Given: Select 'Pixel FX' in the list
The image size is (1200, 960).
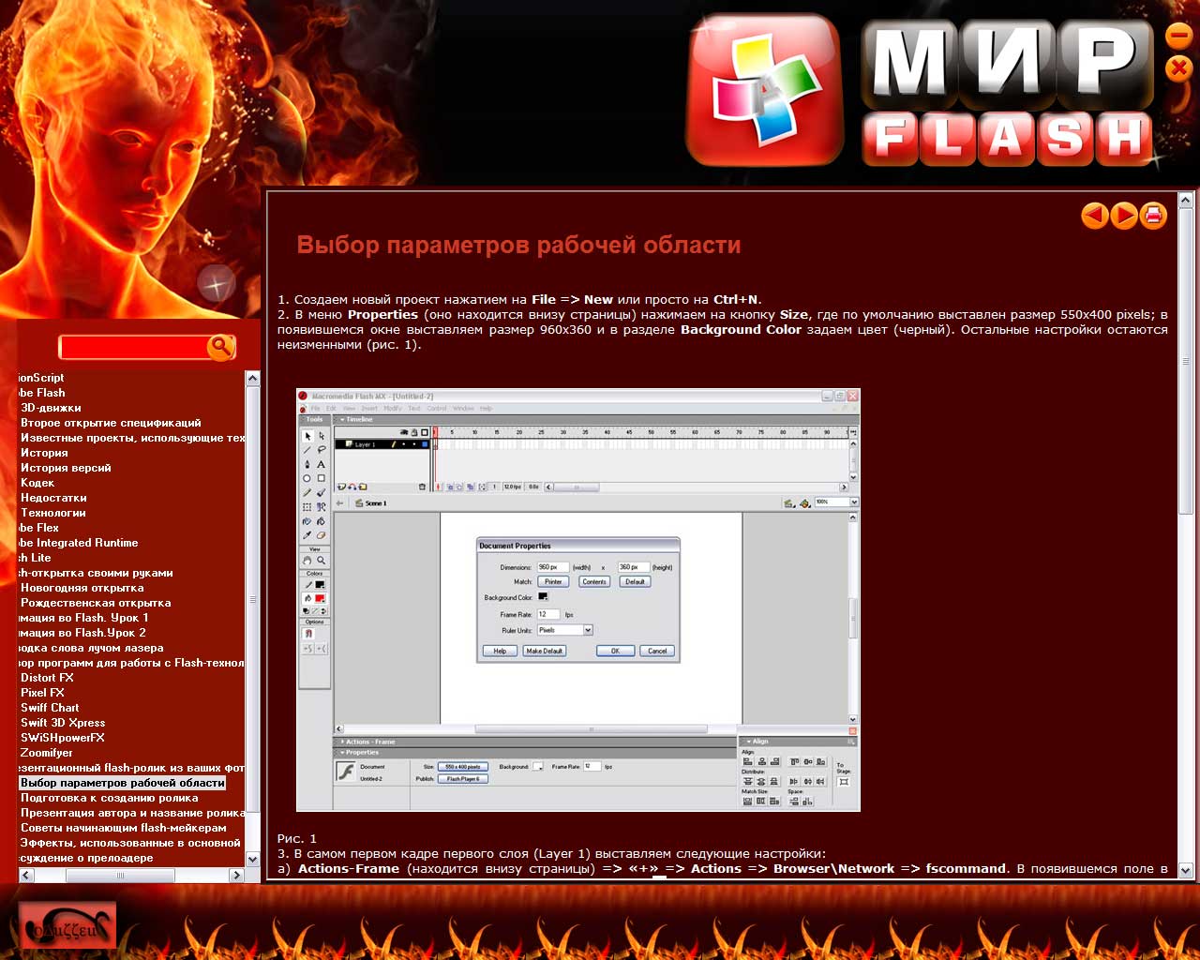Looking at the screenshot, I should pos(42,693).
